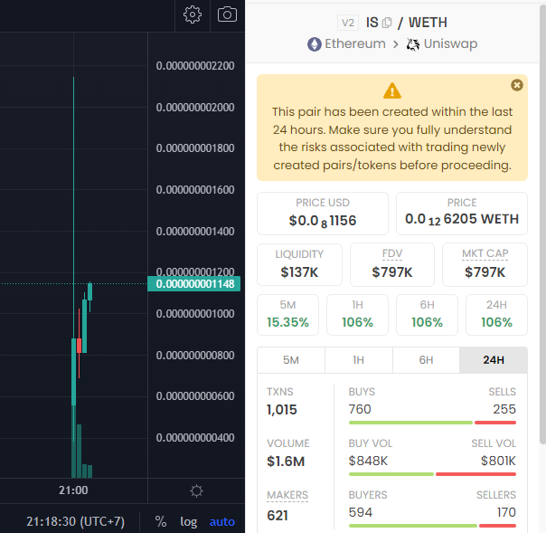Click the buyers/sellers ratio bar

coord(432,526)
